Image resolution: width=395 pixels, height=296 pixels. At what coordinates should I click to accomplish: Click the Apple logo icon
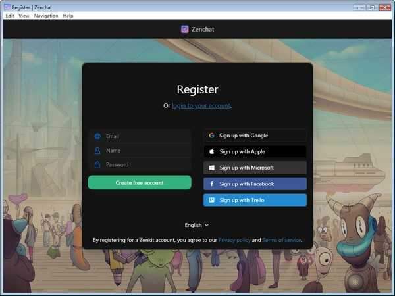pos(212,152)
